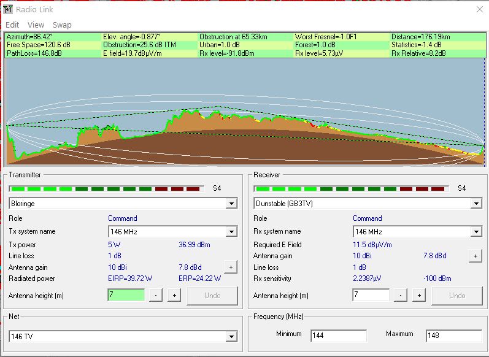This screenshot has width=489, height=357.
Task: Click the receiver antenna gain plus button
Action: [x=476, y=256]
